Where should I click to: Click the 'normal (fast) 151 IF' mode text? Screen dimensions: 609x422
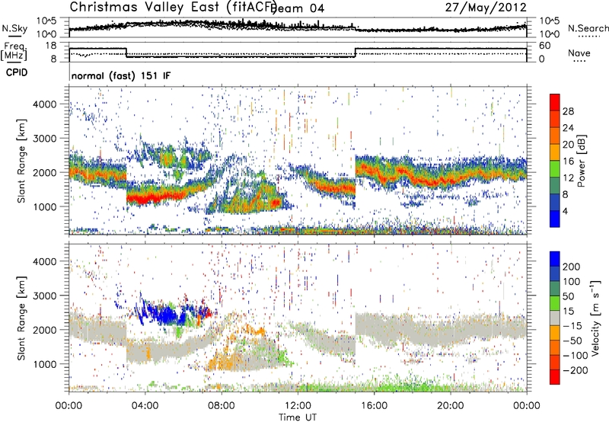(121, 75)
